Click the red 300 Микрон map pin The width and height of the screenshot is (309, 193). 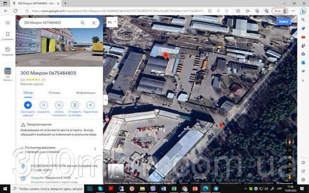tap(166, 56)
